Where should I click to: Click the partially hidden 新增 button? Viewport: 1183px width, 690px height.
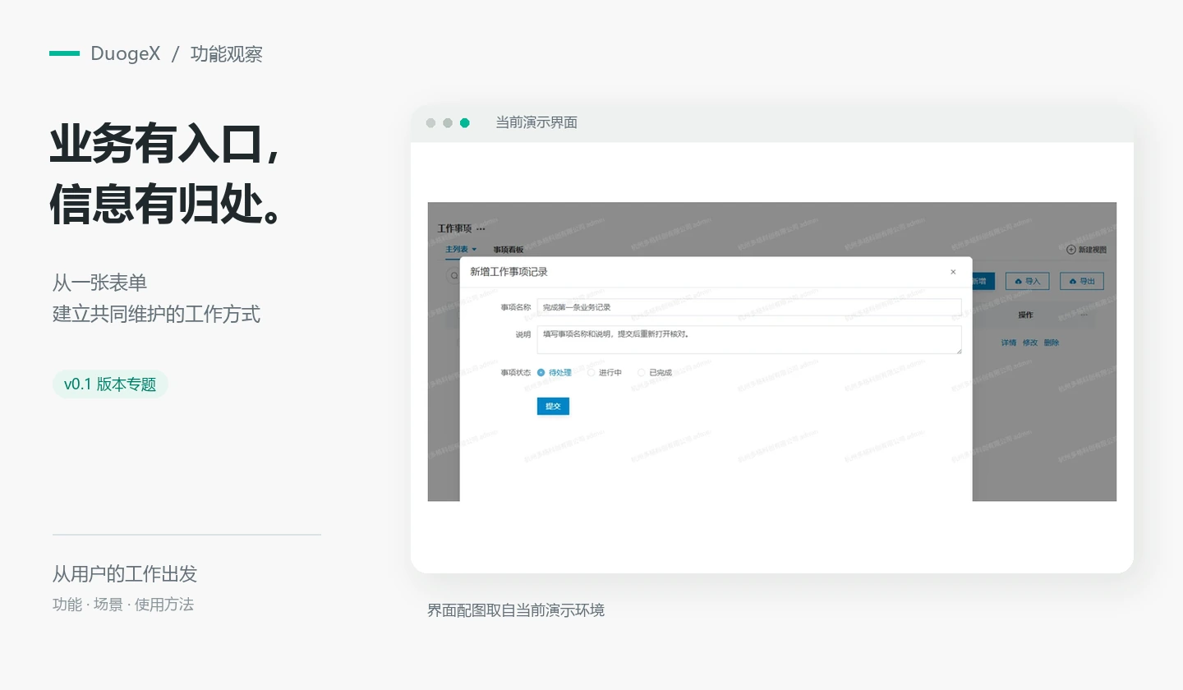[983, 281]
